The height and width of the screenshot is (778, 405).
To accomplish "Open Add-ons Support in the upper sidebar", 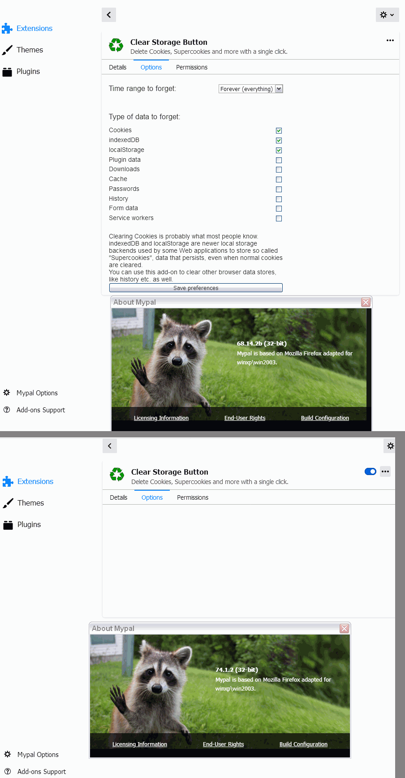I will (x=41, y=410).
